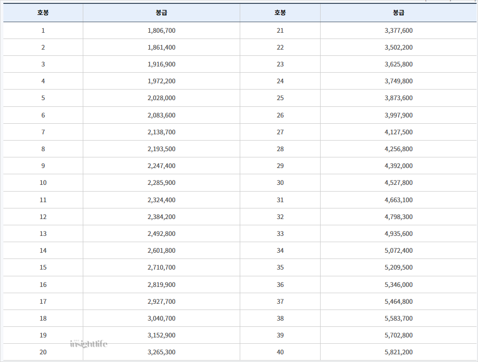Image resolution: width=478 pixels, height=362 pixels.
Task: Click the grade number 33 cell
Action: tap(280, 233)
